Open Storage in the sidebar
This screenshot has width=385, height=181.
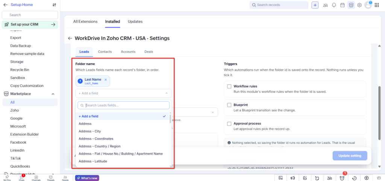click(x=17, y=61)
